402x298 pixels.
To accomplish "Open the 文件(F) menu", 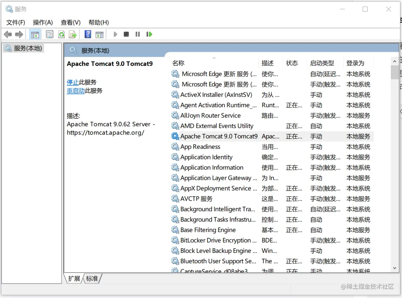I will point(16,22).
